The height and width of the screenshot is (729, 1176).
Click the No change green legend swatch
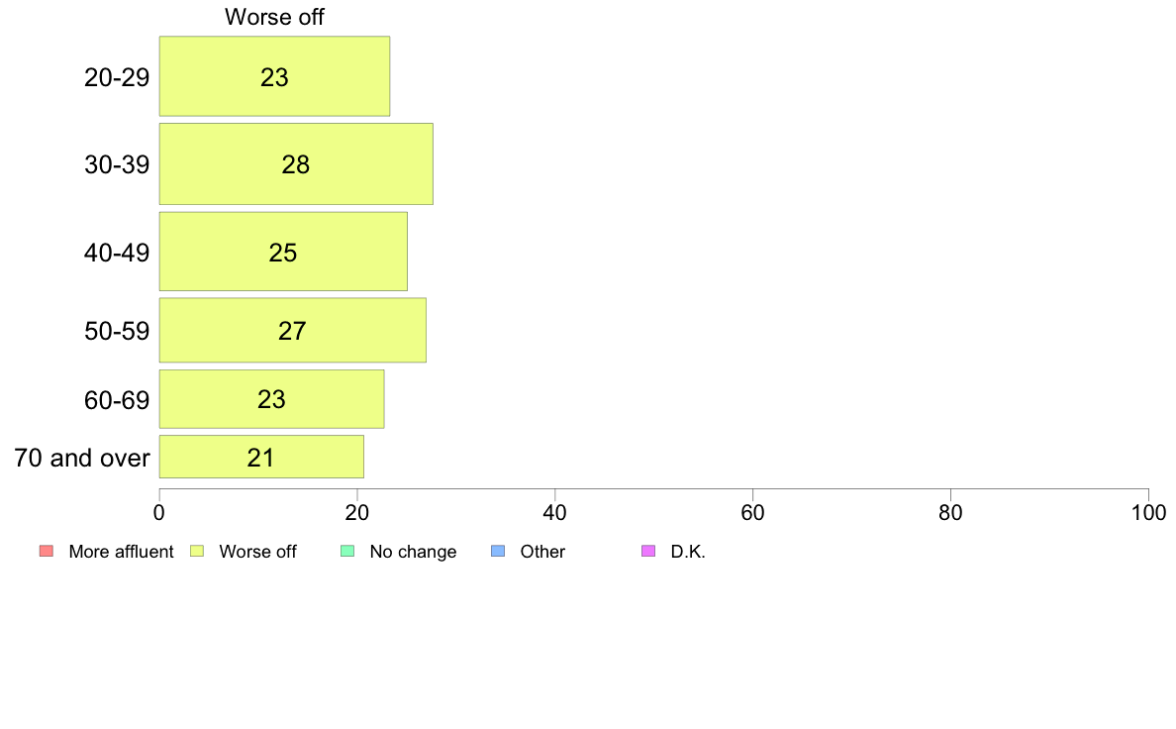pos(347,551)
